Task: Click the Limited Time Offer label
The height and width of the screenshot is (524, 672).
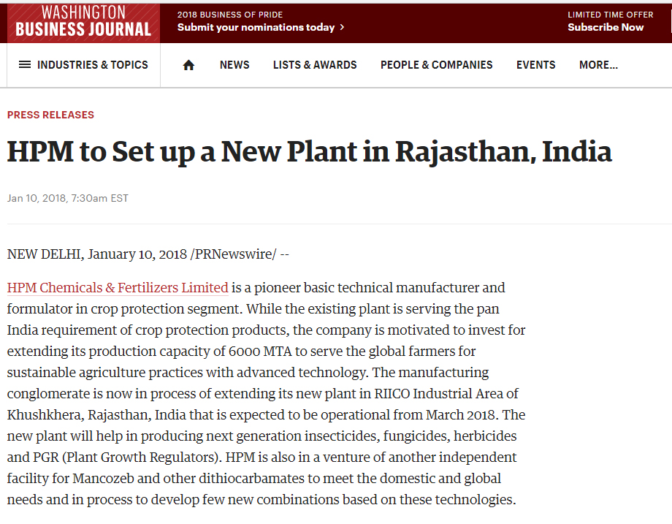Action: pyautogui.click(x=611, y=15)
